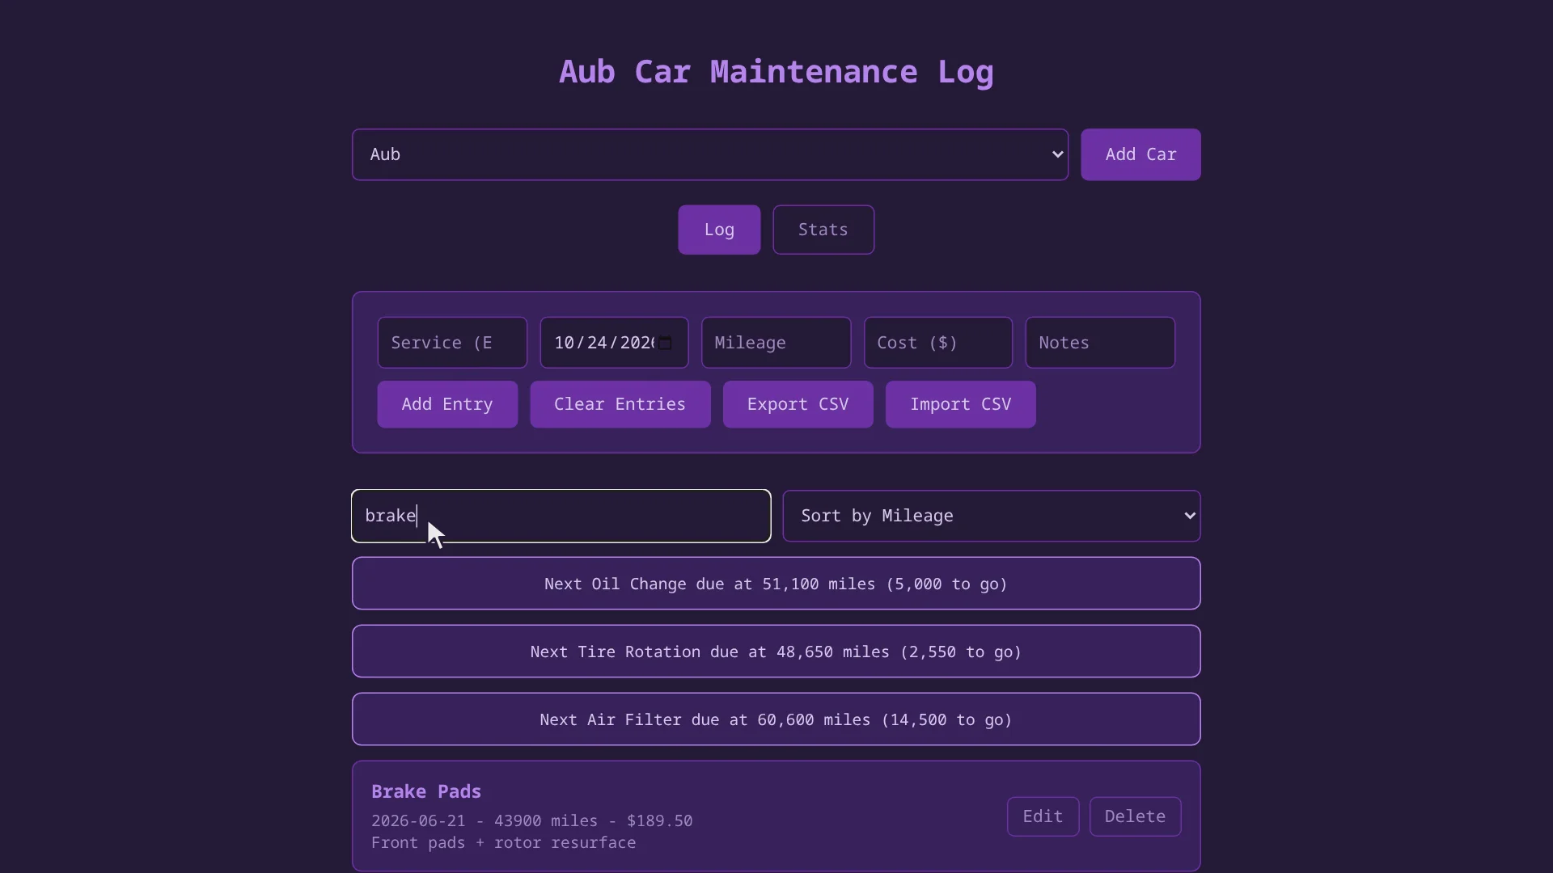Export the log with Export CSV
This screenshot has height=873, width=1553.
798,404
